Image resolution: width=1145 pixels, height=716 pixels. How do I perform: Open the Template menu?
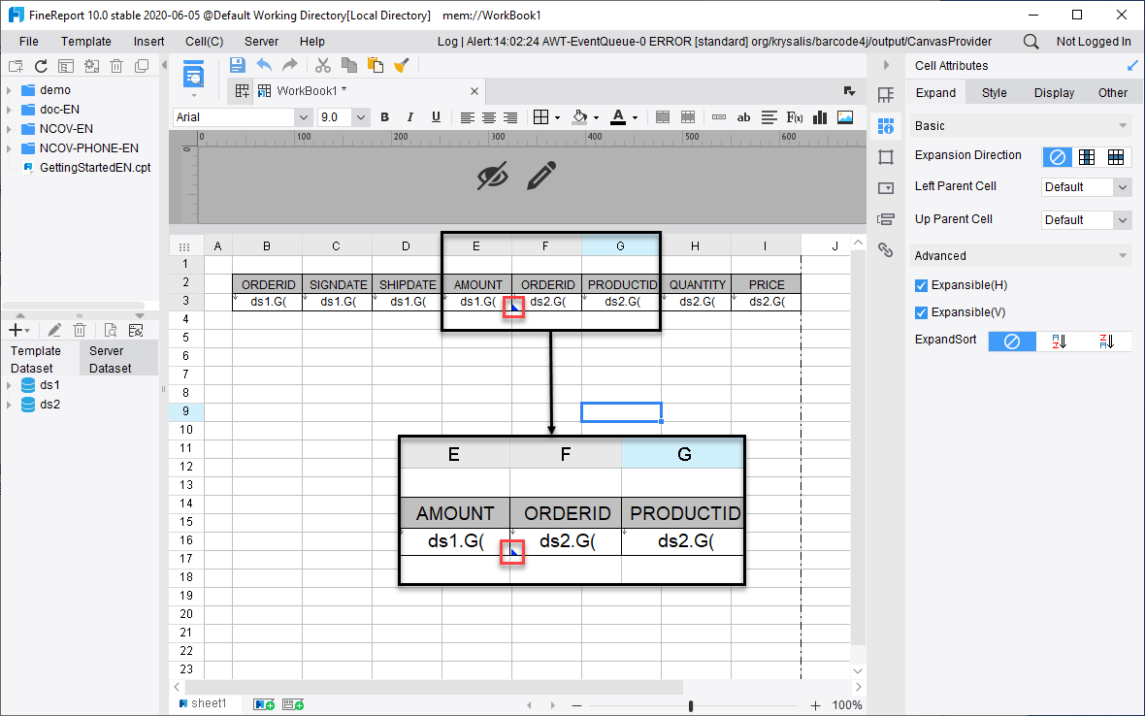pos(86,41)
